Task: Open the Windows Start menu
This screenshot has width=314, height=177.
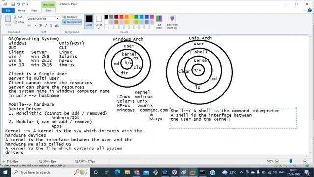Action: pyautogui.click(x=5, y=172)
